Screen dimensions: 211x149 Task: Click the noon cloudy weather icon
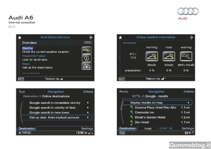point(169,56)
